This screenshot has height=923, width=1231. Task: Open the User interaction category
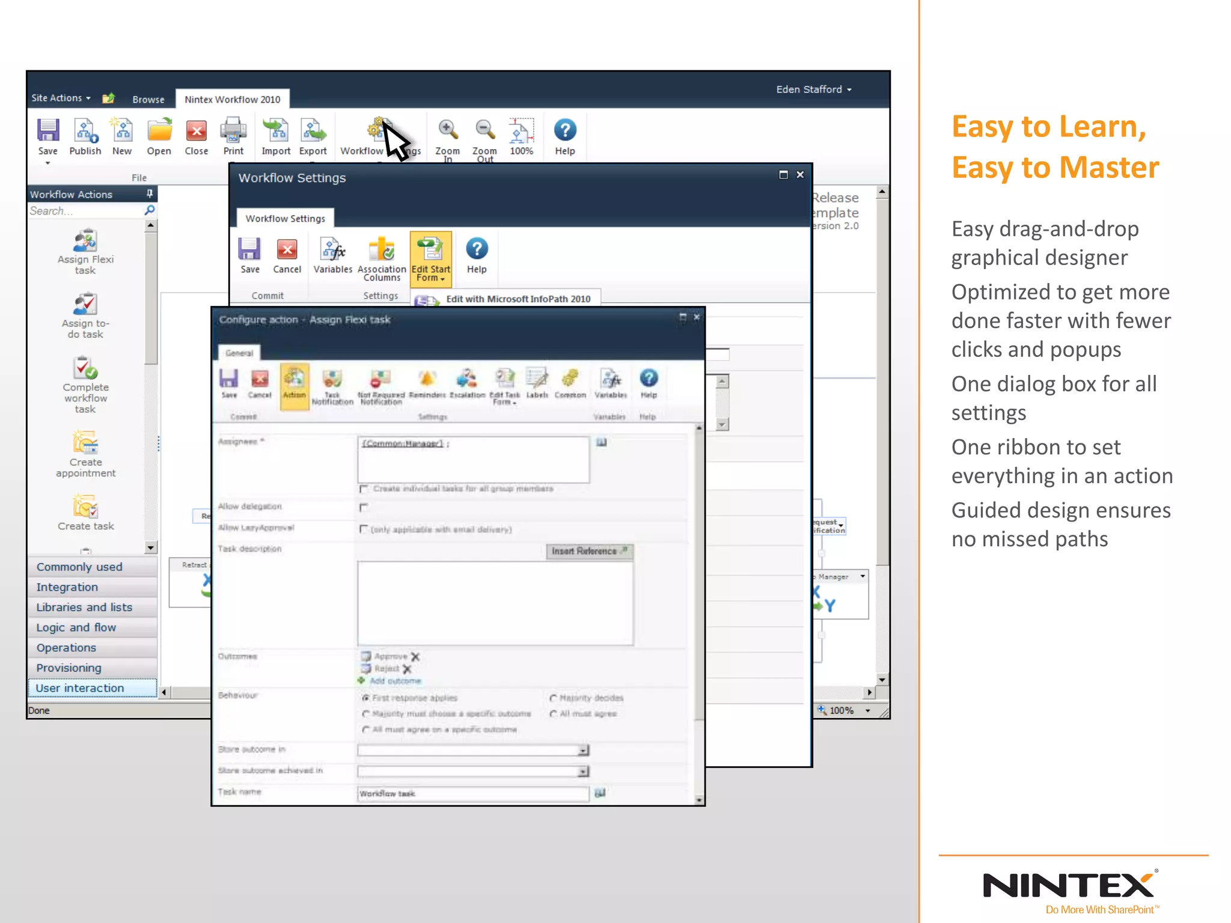[x=93, y=688]
